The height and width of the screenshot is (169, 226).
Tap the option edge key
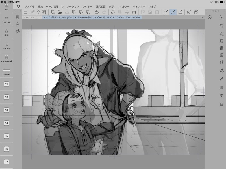pyautogui.click(x=6, y=46)
